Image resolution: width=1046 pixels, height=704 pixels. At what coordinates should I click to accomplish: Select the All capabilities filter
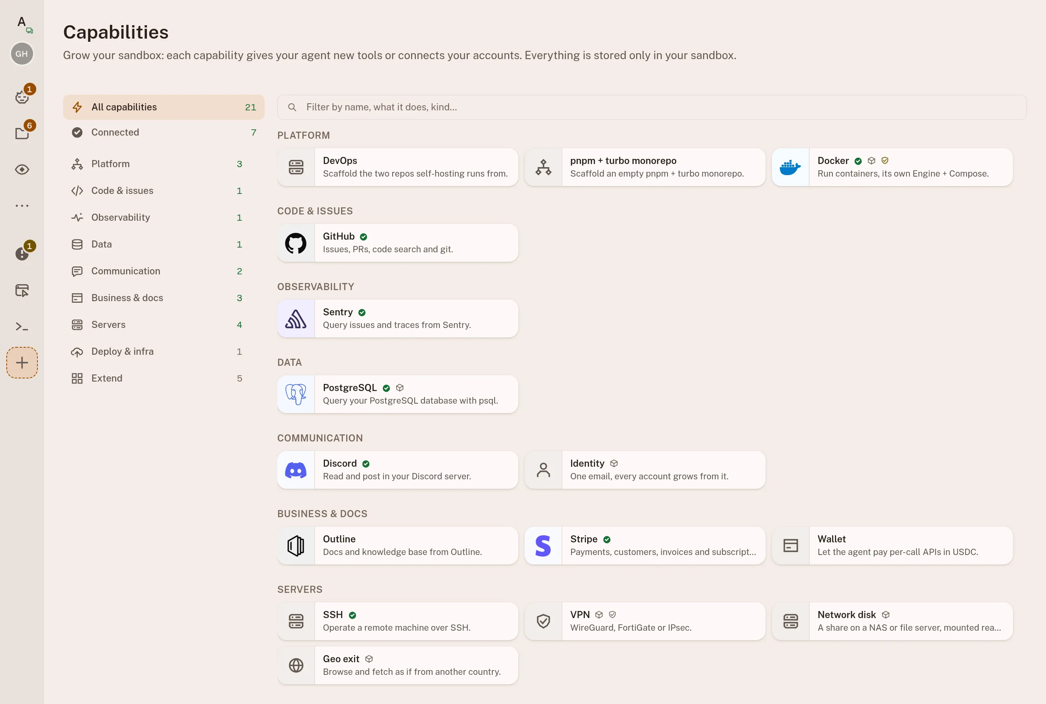click(164, 107)
